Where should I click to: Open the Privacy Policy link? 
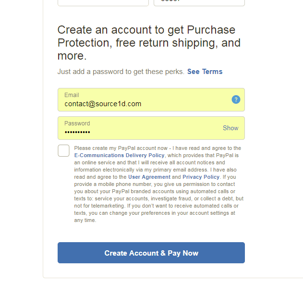(x=201, y=177)
